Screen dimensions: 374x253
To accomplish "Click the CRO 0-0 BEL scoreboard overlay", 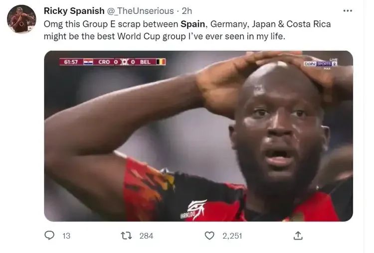I will coord(112,62).
